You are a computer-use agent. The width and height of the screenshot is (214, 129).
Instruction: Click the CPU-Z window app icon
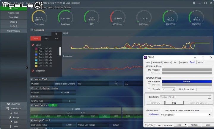(145, 57)
